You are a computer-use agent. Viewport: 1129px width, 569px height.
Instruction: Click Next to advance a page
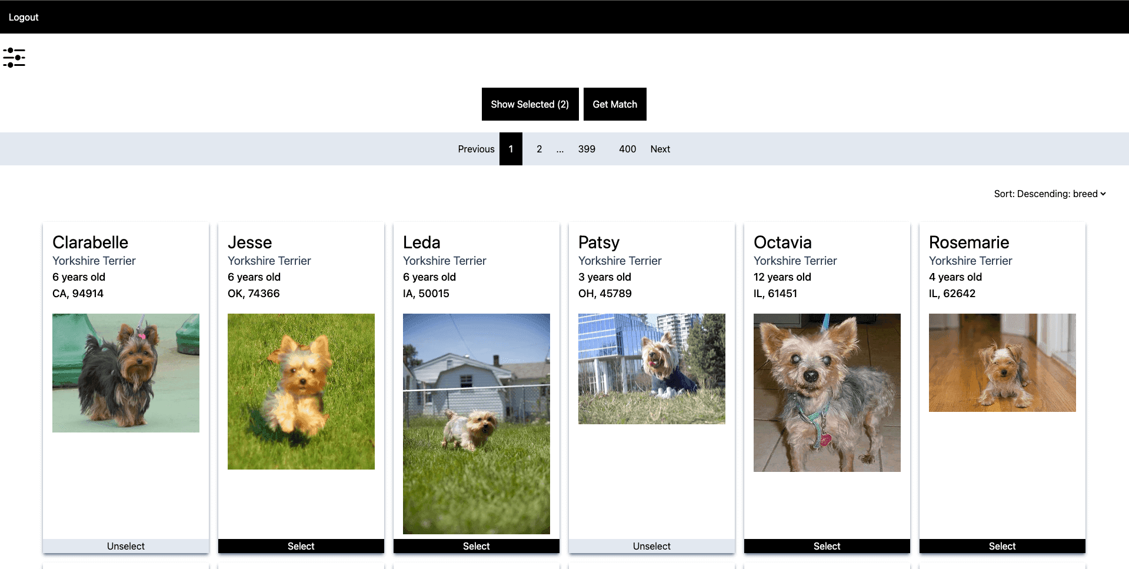click(660, 149)
